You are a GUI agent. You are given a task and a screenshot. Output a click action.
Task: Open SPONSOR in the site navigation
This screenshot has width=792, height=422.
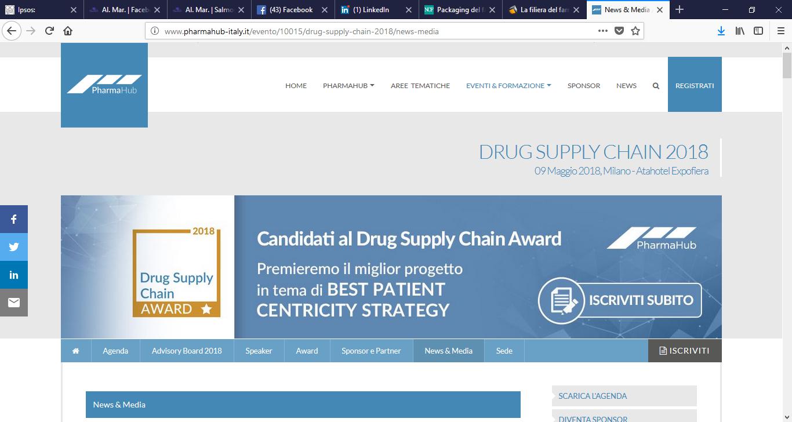pyautogui.click(x=584, y=85)
